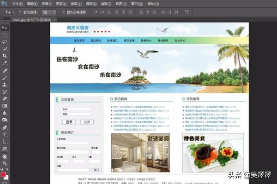Screen dimensions: 277x184
Task: Select the Crop tool
Action: [5, 55]
